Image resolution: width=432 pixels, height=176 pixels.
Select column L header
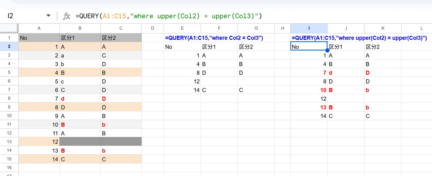pos(417,28)
